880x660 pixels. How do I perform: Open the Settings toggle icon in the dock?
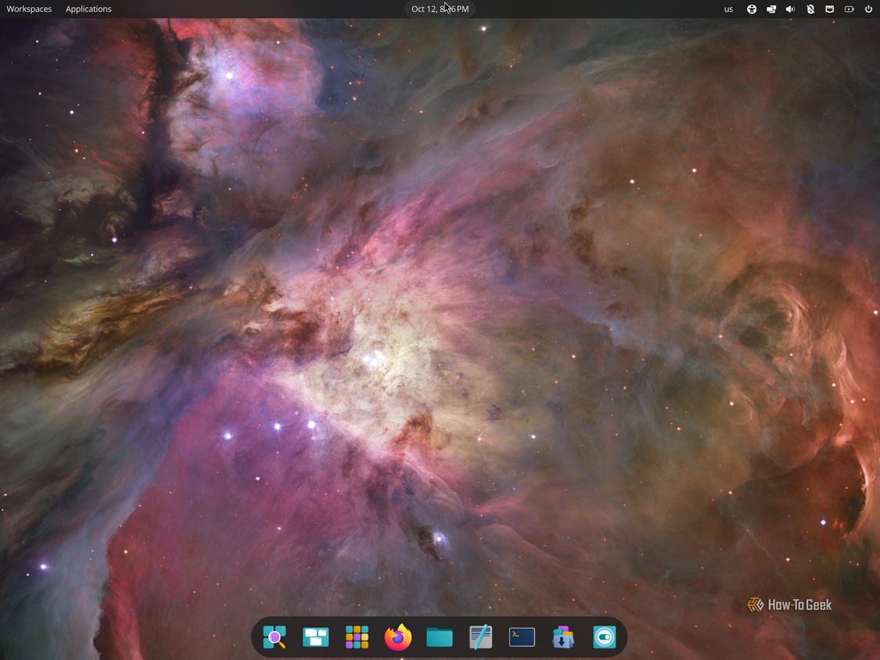pos(605,637)
